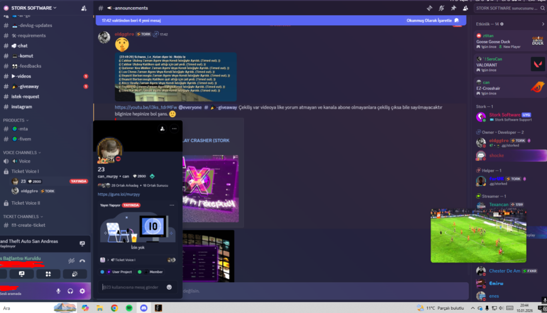Screen dimensions: 547x313
Task: Open the three-dot menu on profile popup
Action: [174, 129]
